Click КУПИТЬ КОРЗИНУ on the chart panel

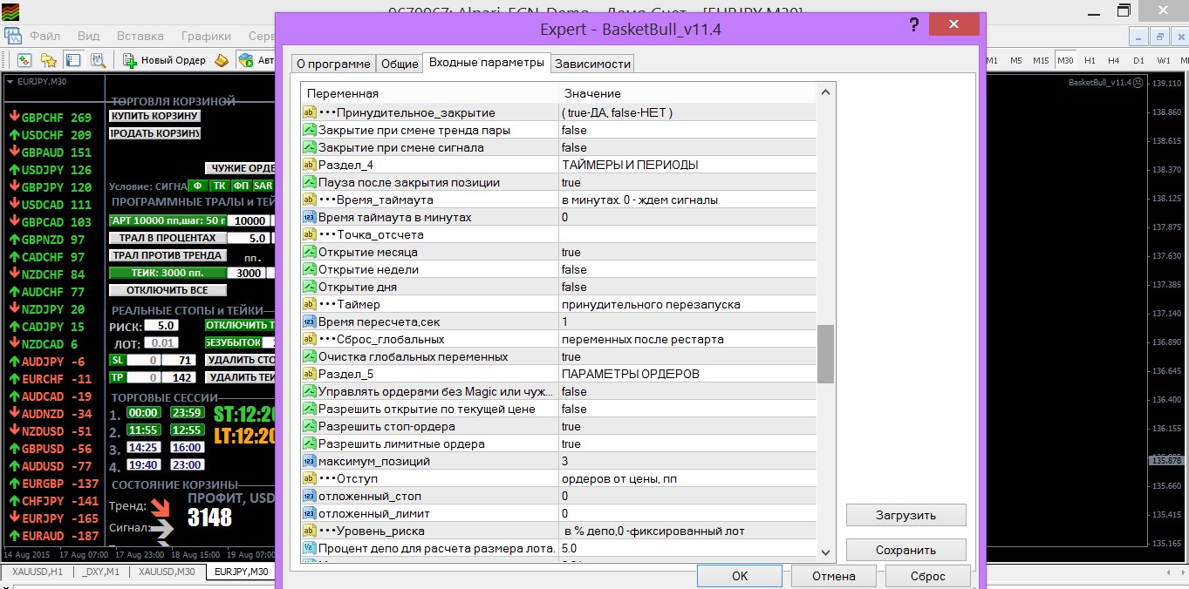(x=155, y=116)
